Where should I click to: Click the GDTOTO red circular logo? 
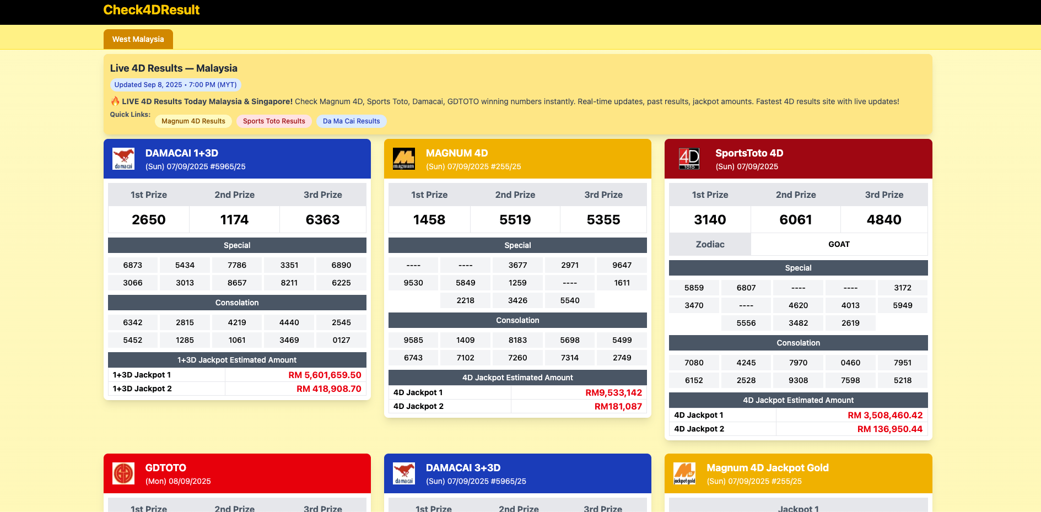point(123,473)
